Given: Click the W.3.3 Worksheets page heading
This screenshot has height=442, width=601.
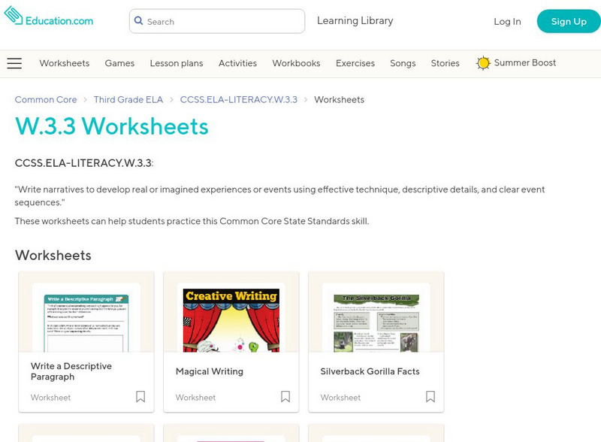Looking at the screenshot, I should [x=111, y=126].
